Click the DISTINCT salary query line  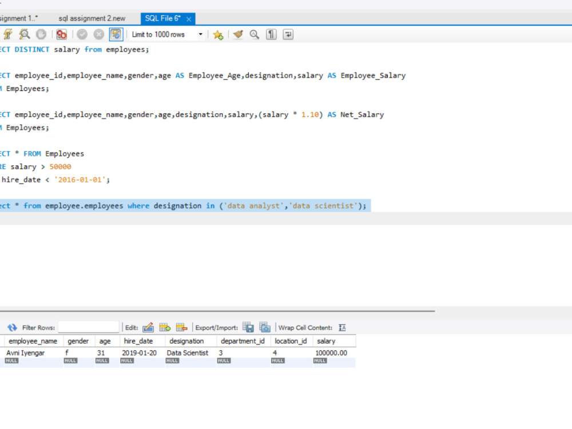[74, 50]
